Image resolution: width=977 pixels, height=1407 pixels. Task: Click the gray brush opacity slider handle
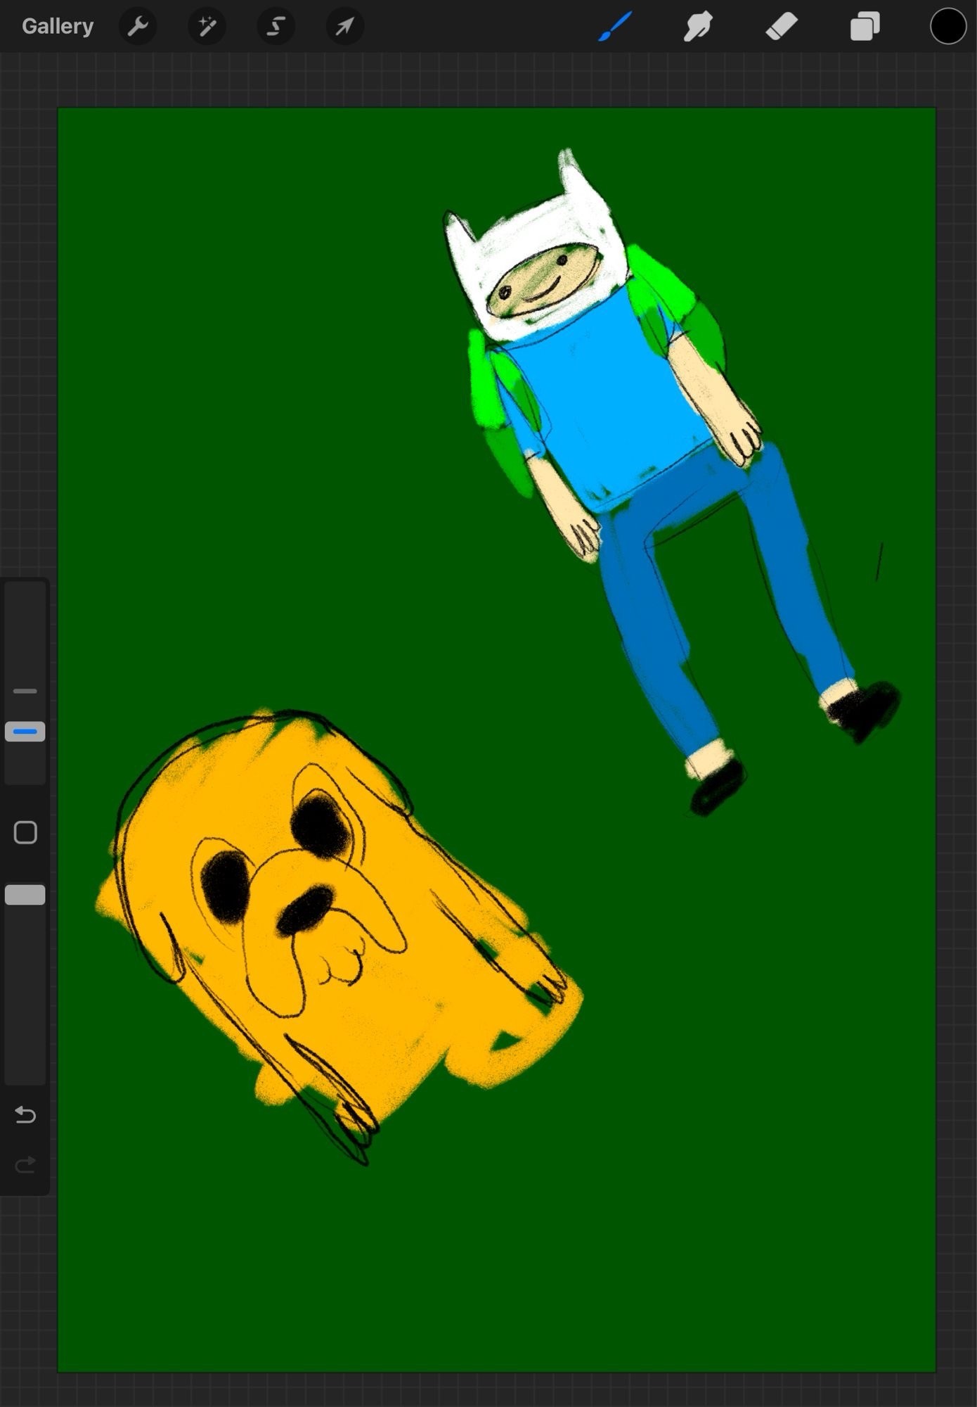click(x=25, y=895)
